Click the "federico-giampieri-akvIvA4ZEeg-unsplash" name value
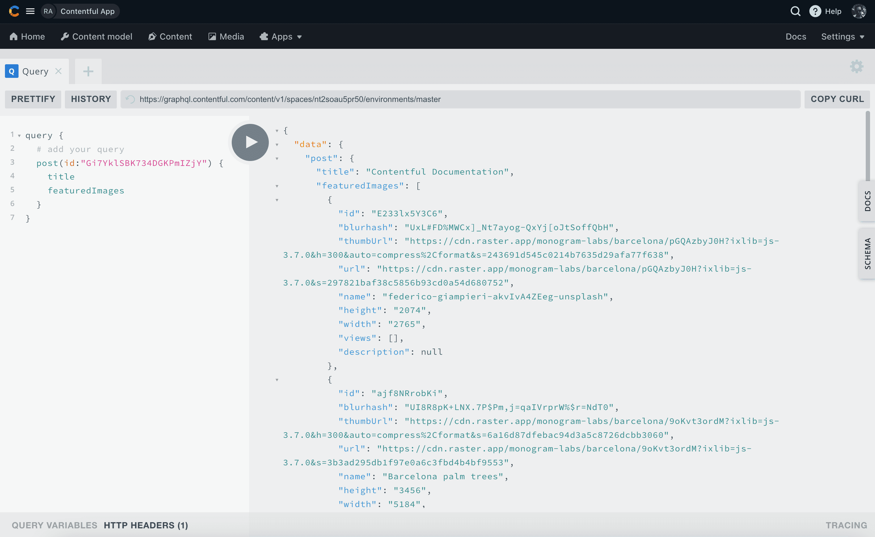This screenshot has width=875, height=537. pos(495,297)
